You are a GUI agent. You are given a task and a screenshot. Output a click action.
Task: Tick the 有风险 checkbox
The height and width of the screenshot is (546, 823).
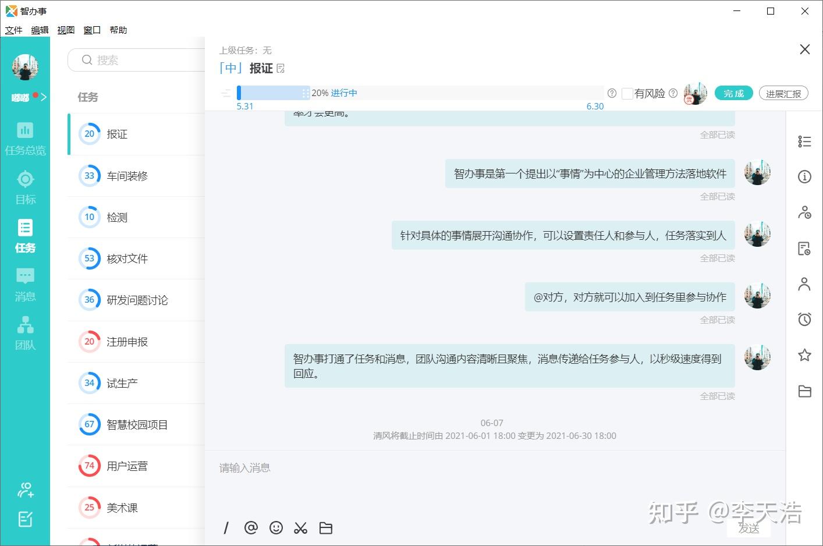pyautogui.click(x=627, y=94)
